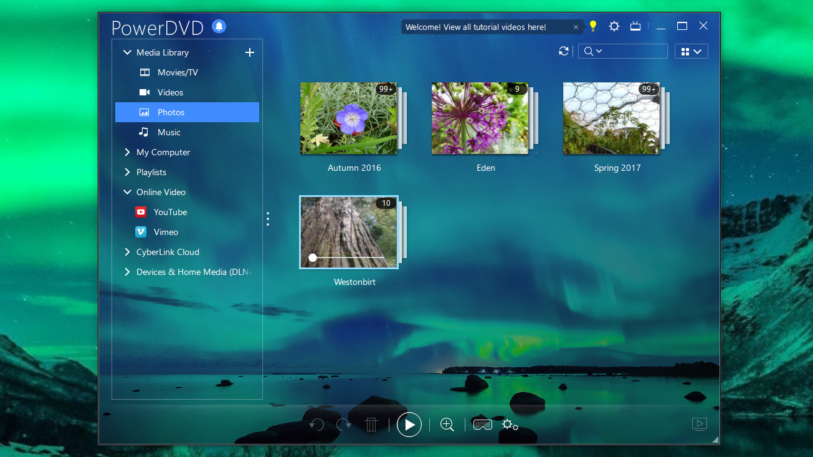Select Videos in Media Library
Screen dimensions: 813x457
click(187, 92)
